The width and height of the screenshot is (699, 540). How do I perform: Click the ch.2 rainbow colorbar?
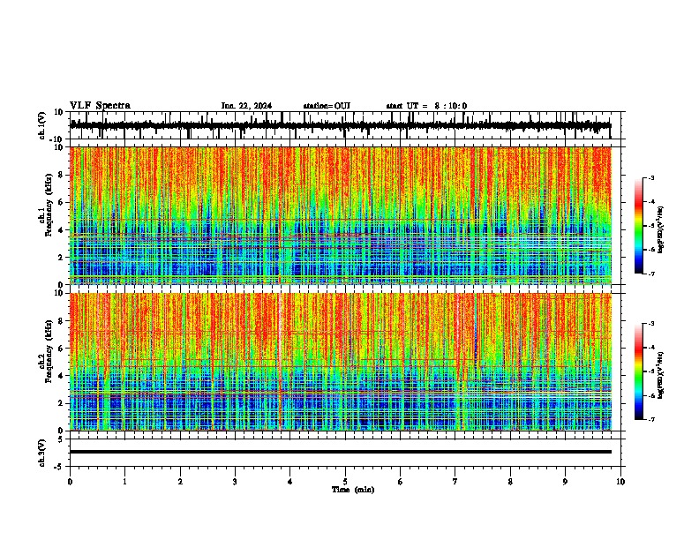click(x=638, y=371)
